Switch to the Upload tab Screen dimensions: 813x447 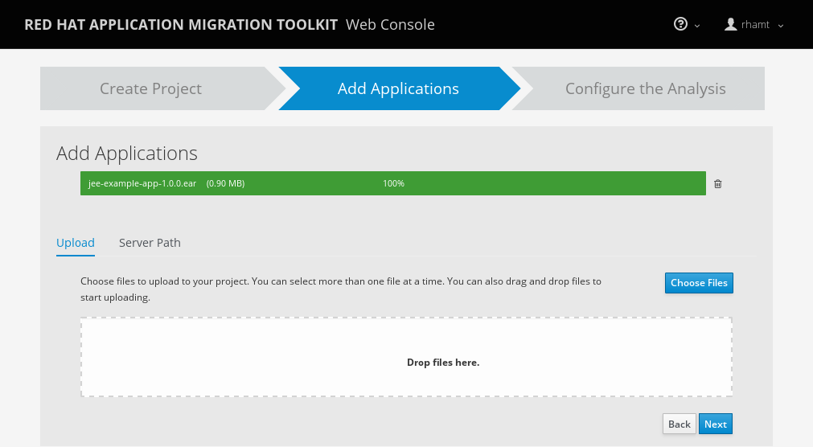tap(76, 243)
